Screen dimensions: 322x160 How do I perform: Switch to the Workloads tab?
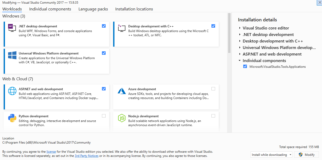12,9
